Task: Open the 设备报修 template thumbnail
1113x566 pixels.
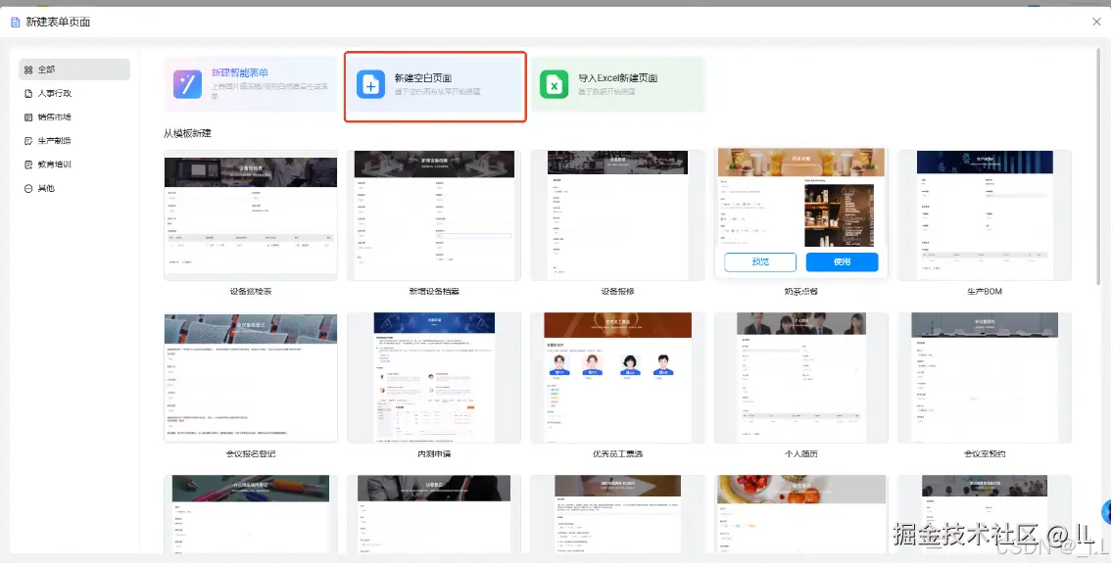Action: pos(617,215)
